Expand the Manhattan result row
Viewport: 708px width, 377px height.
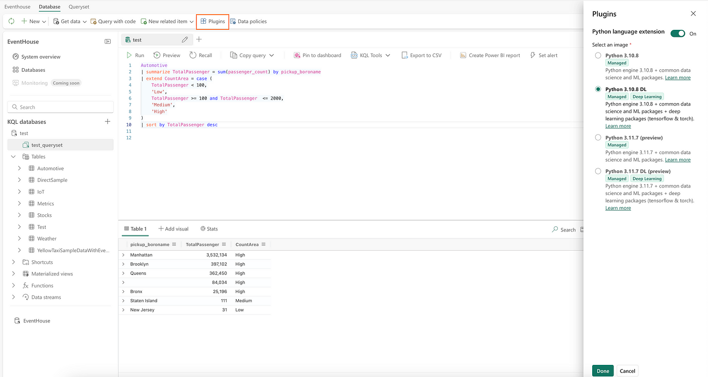click(123, 255)
